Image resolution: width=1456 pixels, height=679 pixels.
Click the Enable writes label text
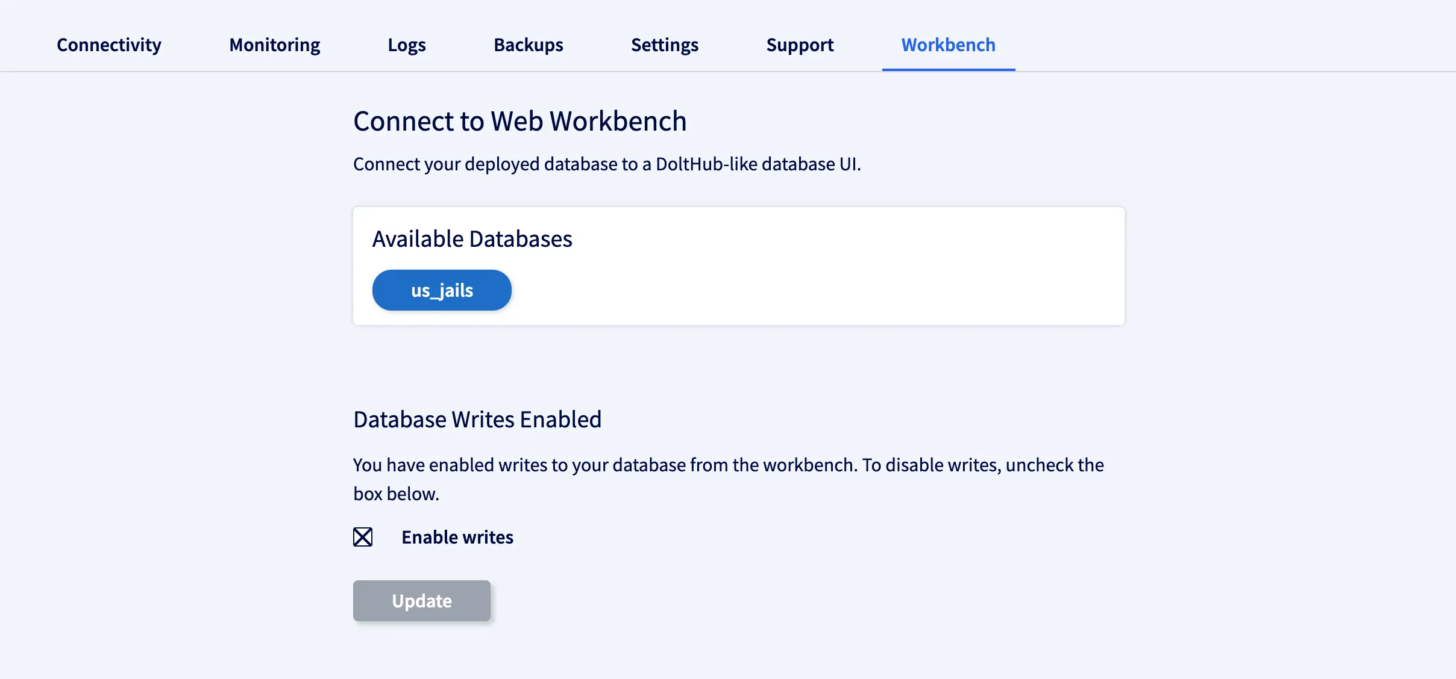[x=457, y=537]
